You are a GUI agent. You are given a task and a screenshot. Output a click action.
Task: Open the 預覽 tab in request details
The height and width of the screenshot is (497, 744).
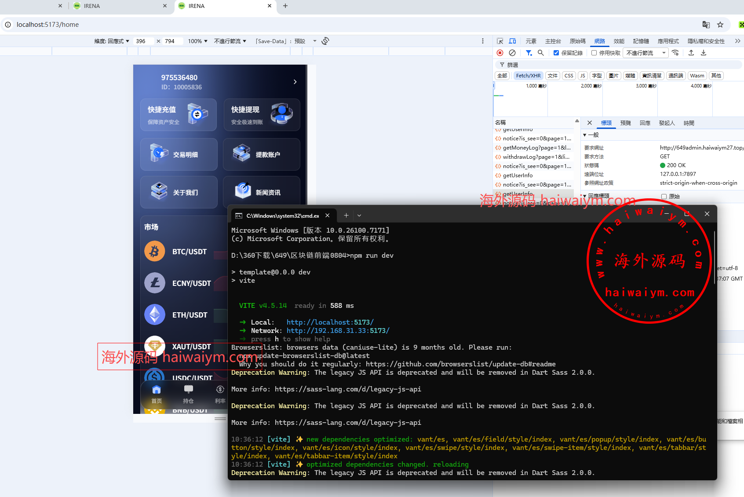tap(625, 123)
